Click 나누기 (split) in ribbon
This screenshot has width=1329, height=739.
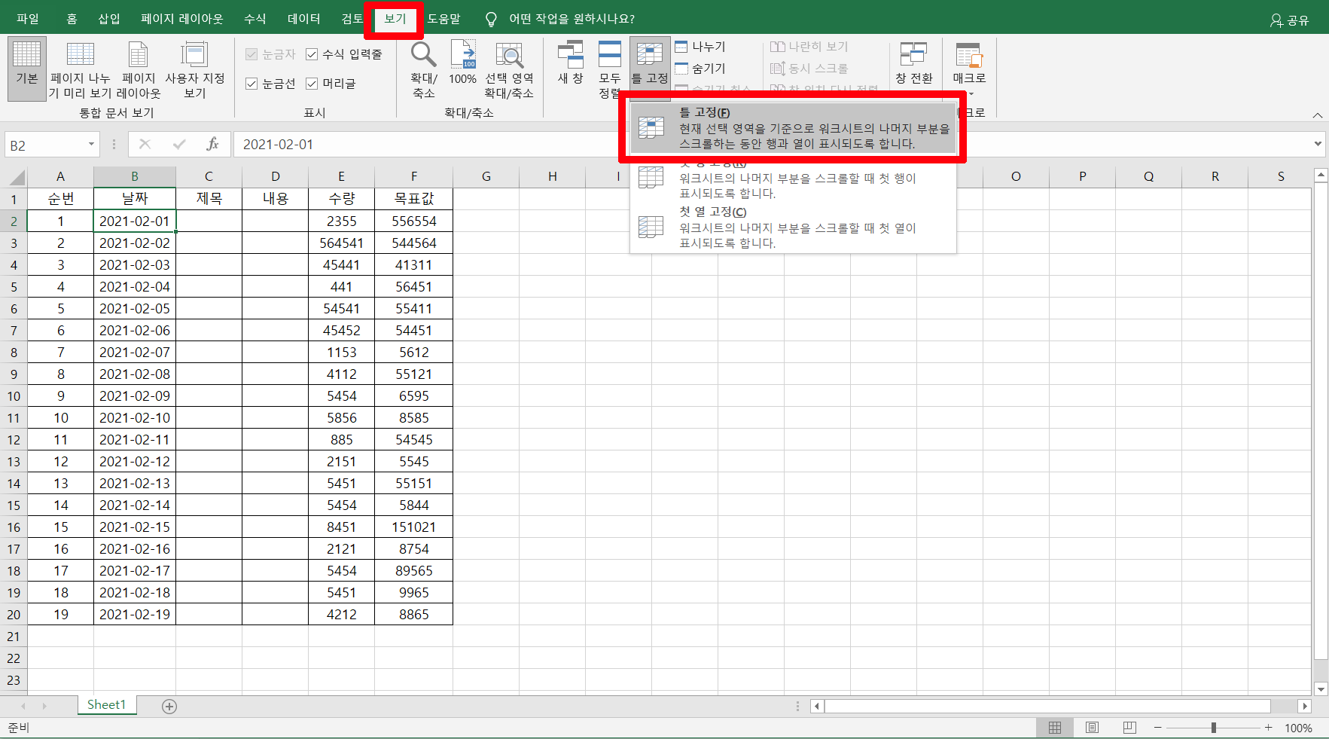pyautogui.click(x=700, y=47)
